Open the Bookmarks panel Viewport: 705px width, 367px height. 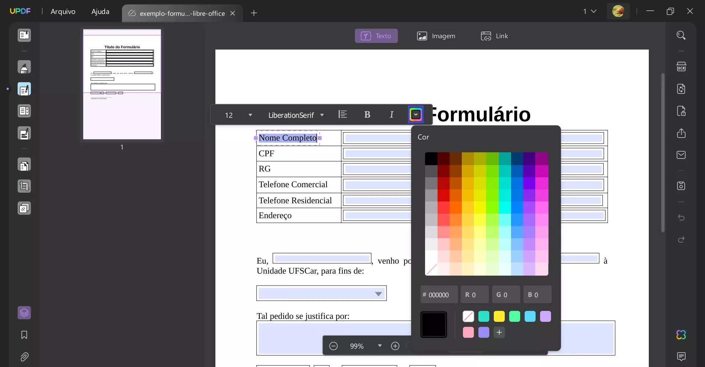(x=24, y=335)
